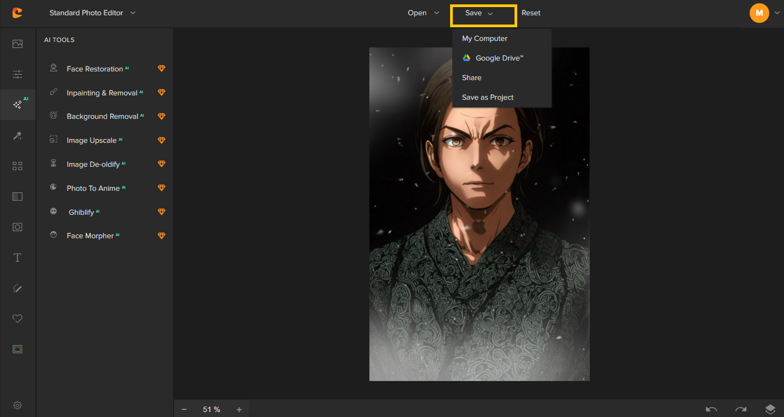
Task: Click the redo arrow icon
Action: coord(740,409)
